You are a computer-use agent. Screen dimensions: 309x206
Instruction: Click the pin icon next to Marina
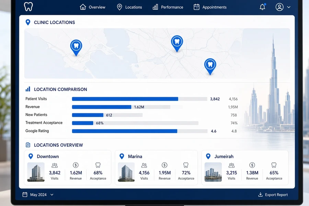tap(122, 156)
